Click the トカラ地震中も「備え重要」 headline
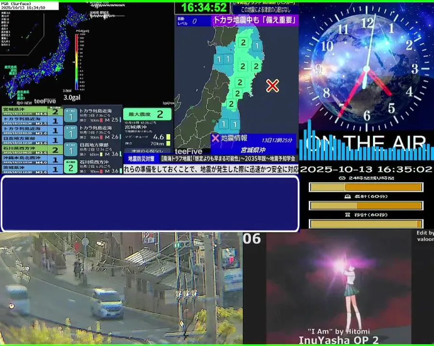This screenshot has width=434, height=346. [x=255, y=20]
